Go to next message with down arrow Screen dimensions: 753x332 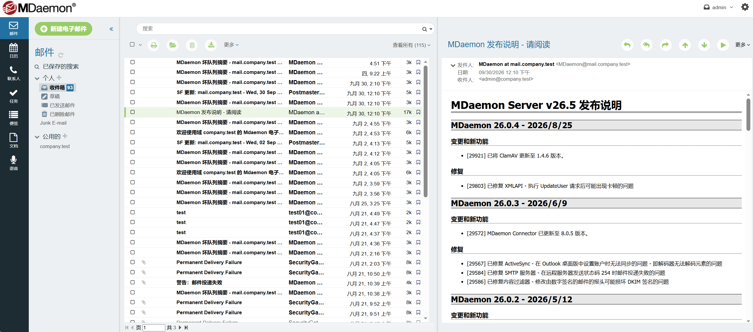pos(704,45)
